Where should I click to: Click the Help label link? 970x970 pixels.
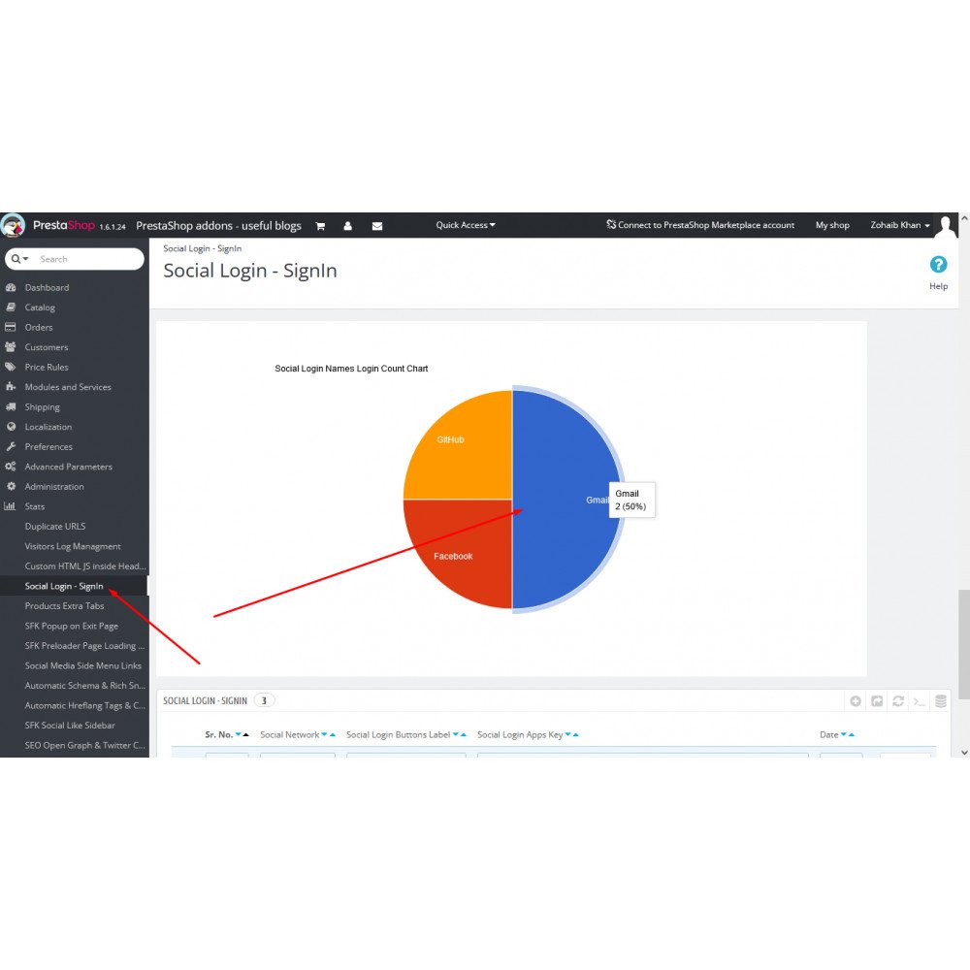938,286
